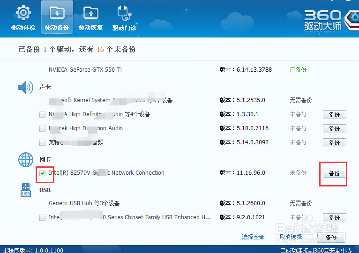Uncheck Intel 82579V Network Connection checkbox
Screen dimensions: 359x253
(x=42, y=173)
